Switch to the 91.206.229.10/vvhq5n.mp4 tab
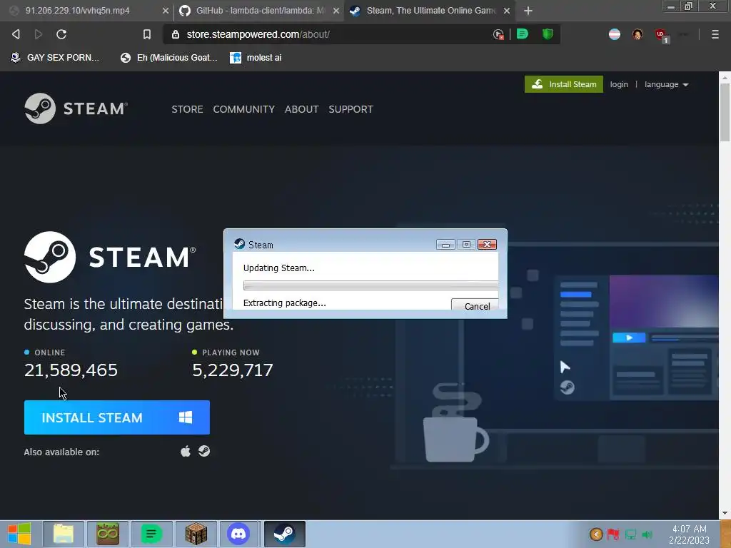Image resolution: width=731 pixels, height=548 pixels. click(86, 11)
